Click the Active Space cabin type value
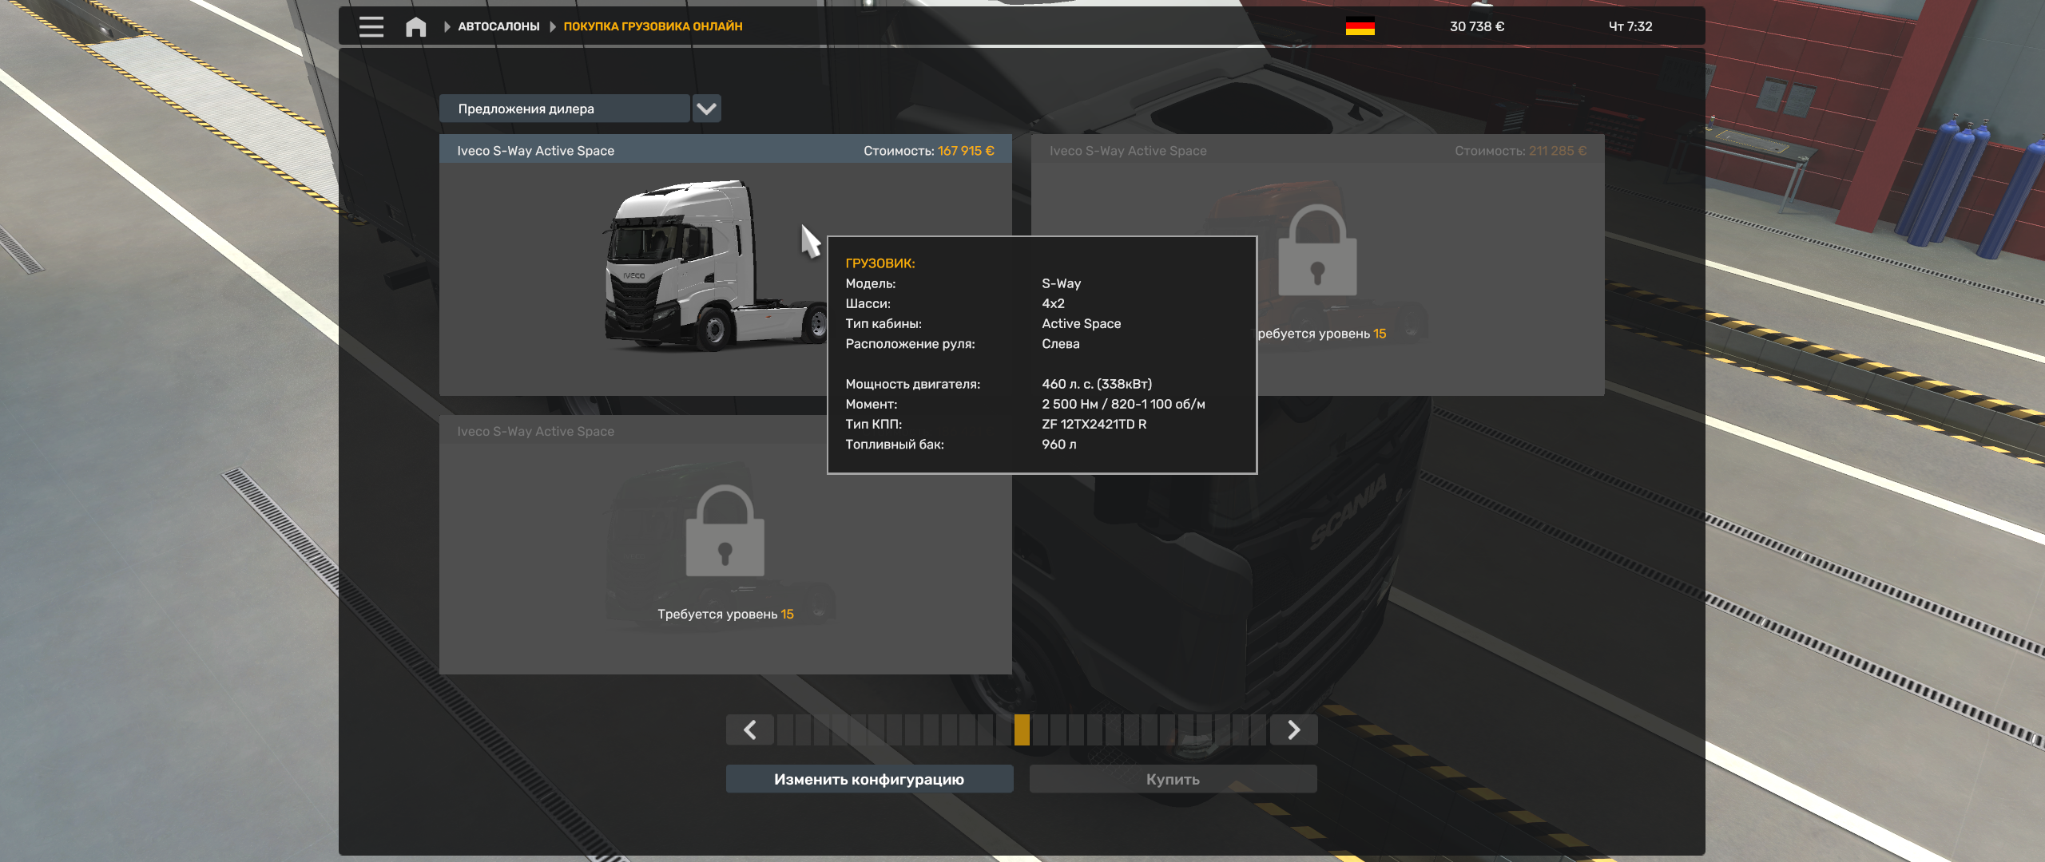Screen dimensions: 2045x862 (1081, 323)
